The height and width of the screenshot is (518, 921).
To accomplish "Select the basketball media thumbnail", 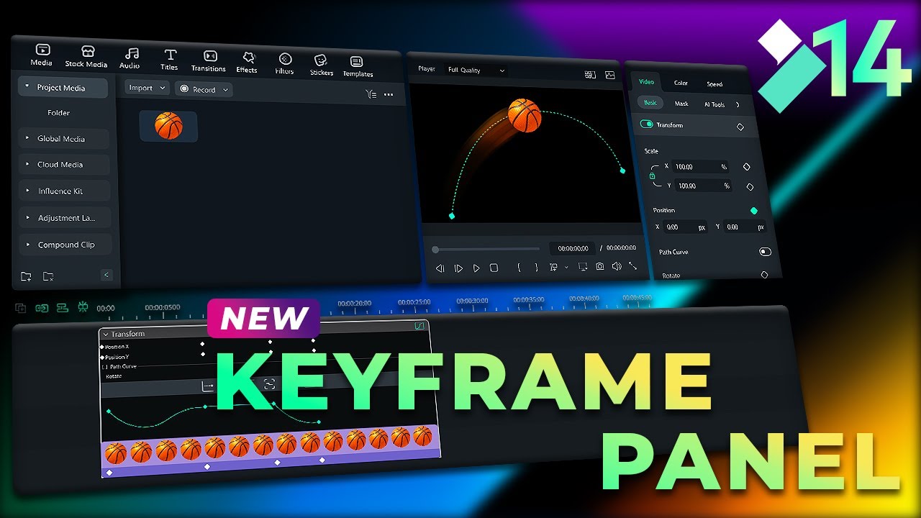I will pyautogui.click(x=168, y=125).
